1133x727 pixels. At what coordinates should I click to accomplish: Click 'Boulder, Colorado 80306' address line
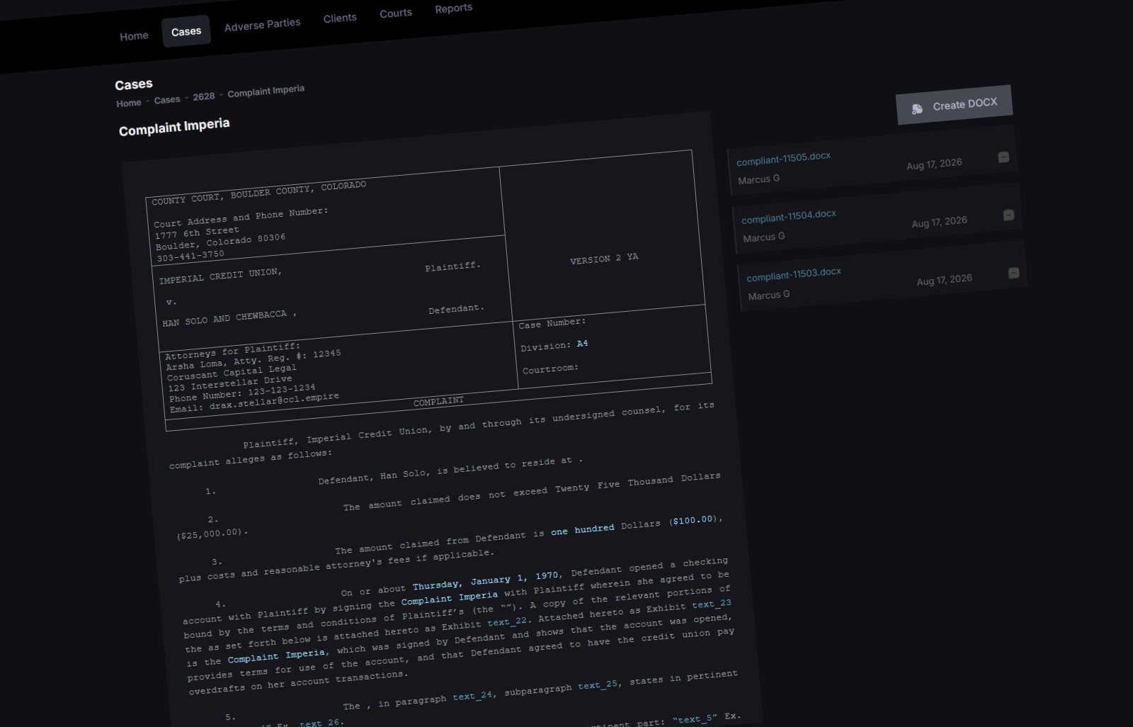tap(221, 242)
